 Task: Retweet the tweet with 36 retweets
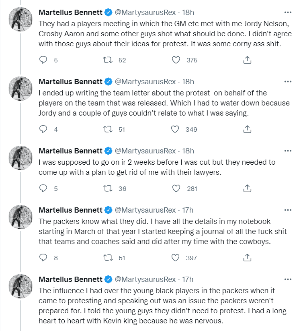coord(107,188)
